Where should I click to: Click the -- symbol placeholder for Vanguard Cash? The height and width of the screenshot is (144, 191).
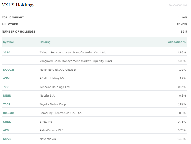click(4, 61)
